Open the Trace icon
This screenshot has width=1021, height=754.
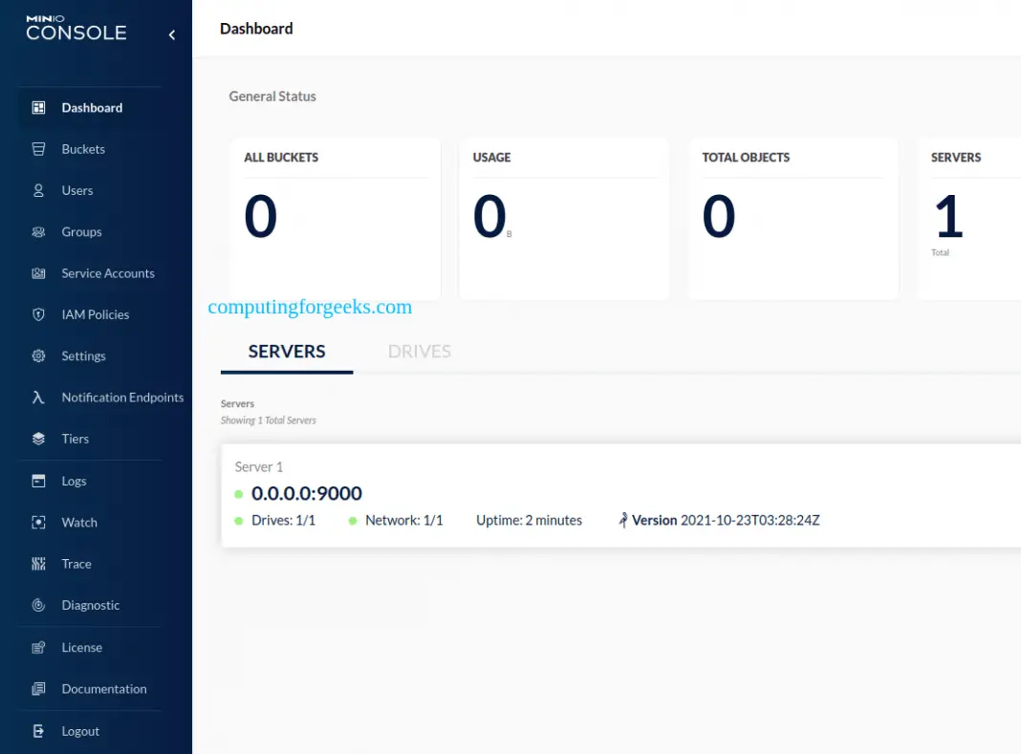point(37,564)
